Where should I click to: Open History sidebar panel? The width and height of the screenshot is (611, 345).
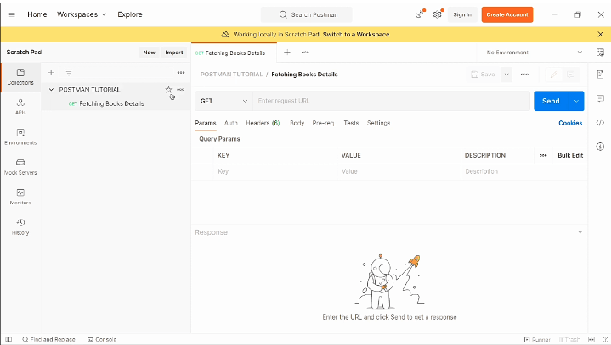coord(20,226)
